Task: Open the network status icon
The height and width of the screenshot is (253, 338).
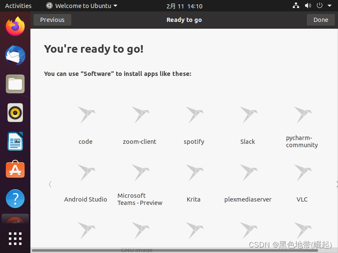Action: coord(296,5)
